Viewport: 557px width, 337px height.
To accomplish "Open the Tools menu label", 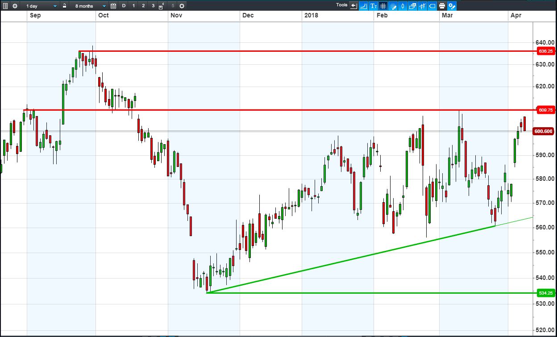I will [x=342, y=5].
